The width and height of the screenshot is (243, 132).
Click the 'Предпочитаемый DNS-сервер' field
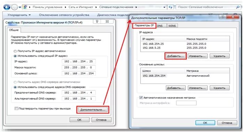79,93
